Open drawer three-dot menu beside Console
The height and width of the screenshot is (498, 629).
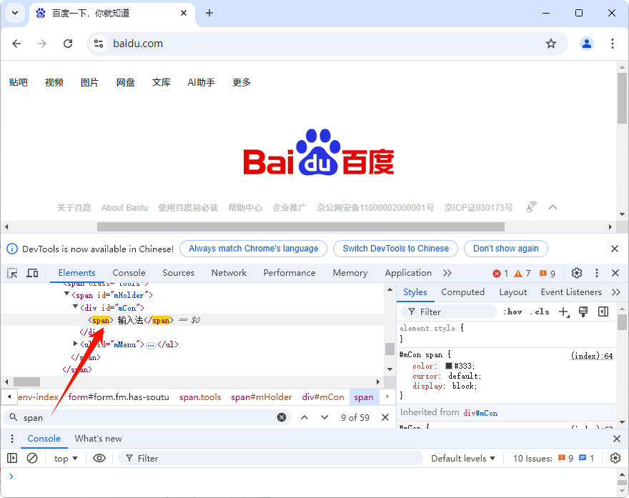click(x=12, y=439)
